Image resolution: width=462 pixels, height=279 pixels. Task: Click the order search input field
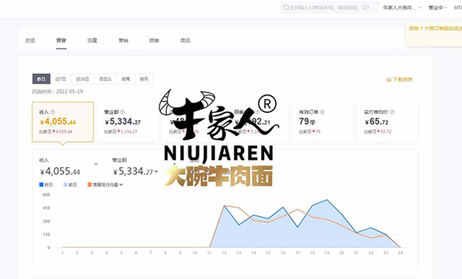(x=329, y=8)
